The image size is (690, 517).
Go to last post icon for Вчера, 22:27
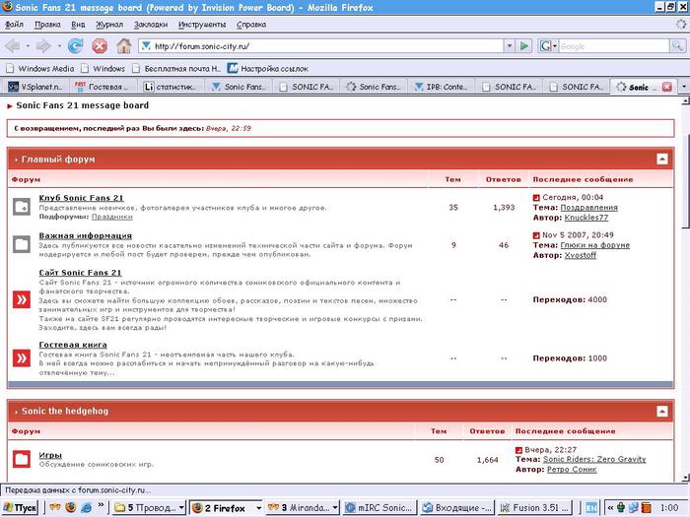[518, 450]
